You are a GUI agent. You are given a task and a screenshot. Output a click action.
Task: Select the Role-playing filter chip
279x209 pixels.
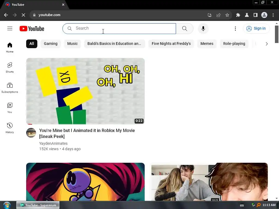[x=234, y=44]
